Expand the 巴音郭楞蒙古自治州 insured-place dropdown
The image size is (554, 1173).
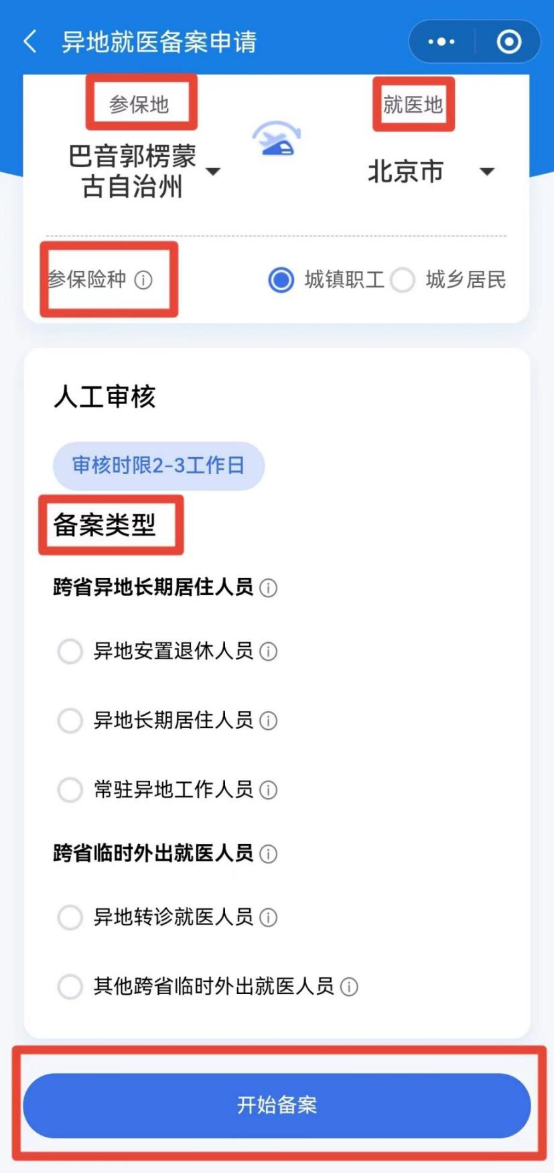213,172
